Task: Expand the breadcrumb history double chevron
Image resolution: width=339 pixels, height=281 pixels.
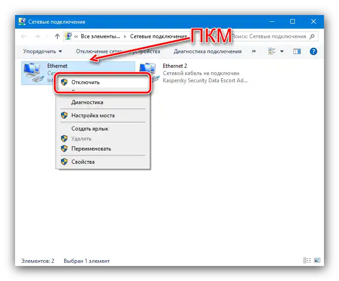Action: pos(76,36)
